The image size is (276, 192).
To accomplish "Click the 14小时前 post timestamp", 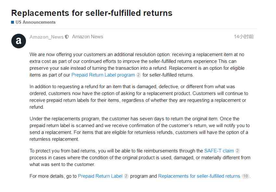I will (244, 37).
